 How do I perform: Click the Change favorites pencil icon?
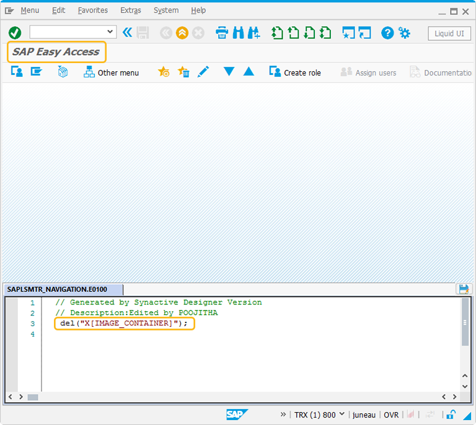pos(203,72)
